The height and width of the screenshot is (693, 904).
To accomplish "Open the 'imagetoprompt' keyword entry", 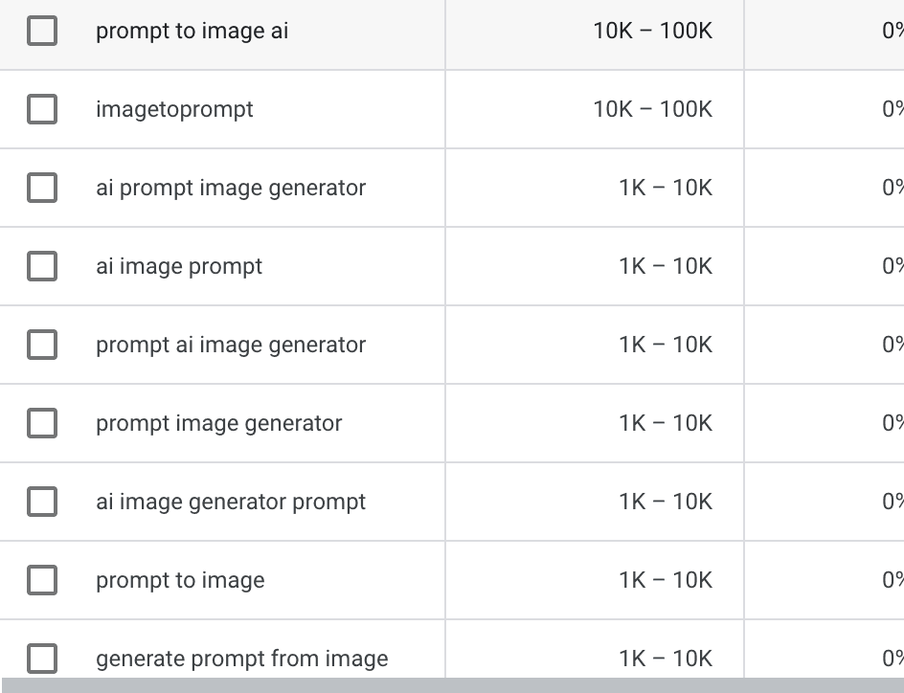I will [x=174, y=109].
